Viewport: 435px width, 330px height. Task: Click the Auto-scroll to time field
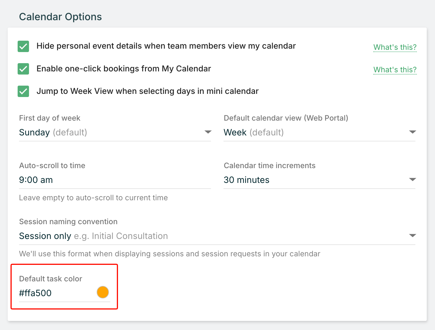pos(115,180)
